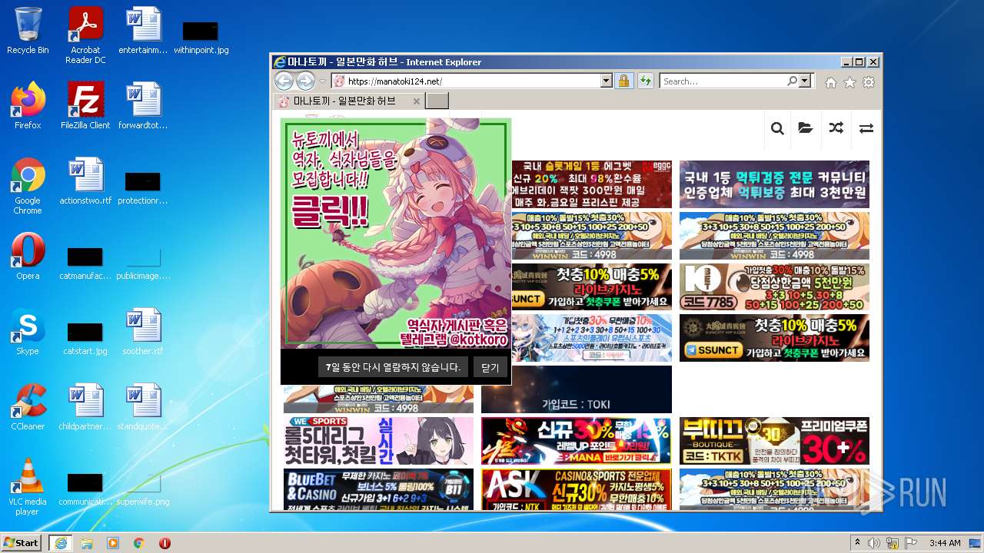This screenshot has width=984, height=553.
Task: Open the IE Home icon
Action: pos(830,82)
